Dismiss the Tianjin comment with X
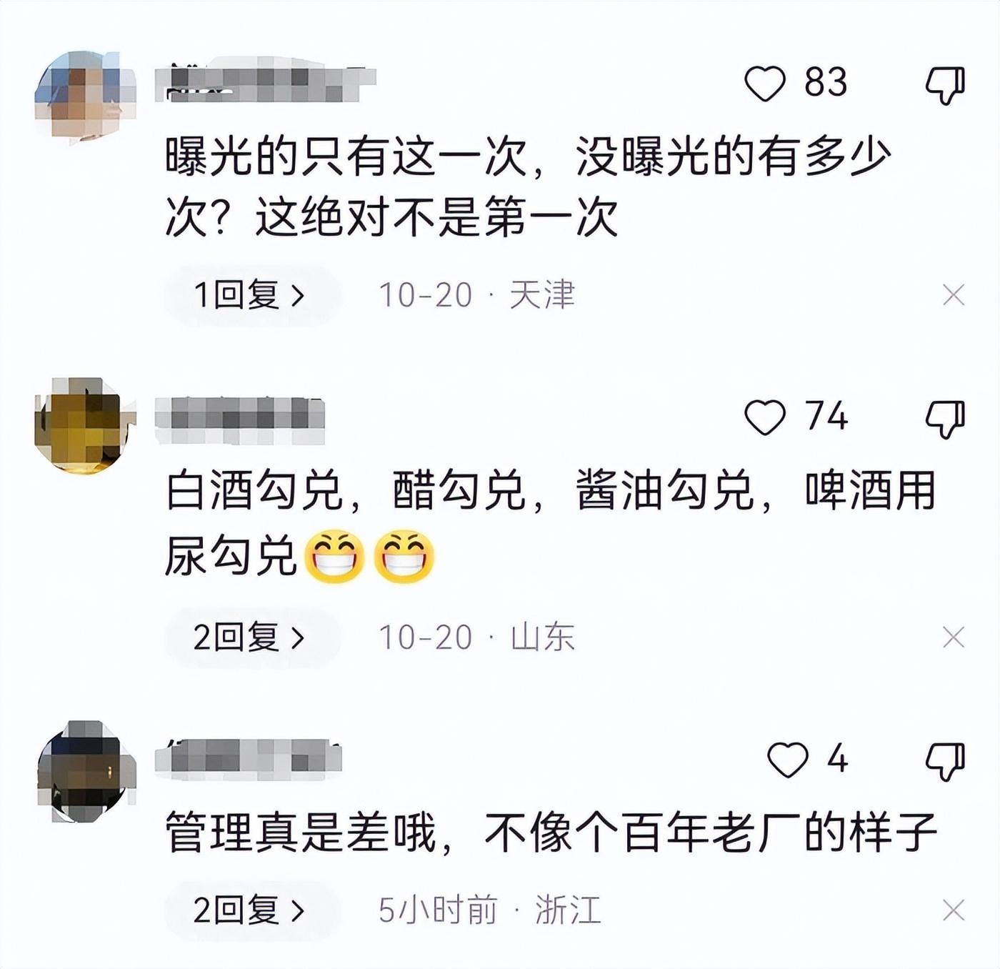Screen dimensions: 1000x969 coord(954,294)
